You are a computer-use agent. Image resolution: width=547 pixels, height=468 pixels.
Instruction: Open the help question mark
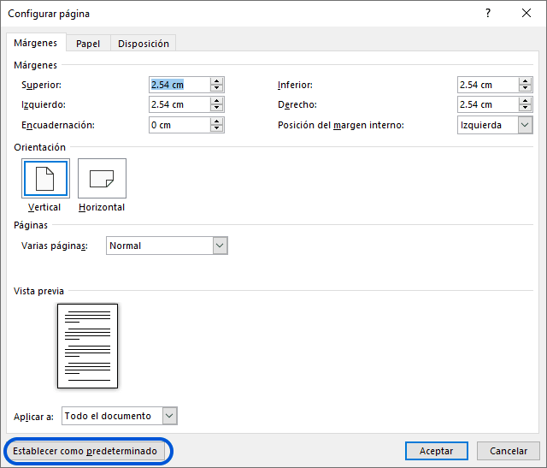coord(488,14)
